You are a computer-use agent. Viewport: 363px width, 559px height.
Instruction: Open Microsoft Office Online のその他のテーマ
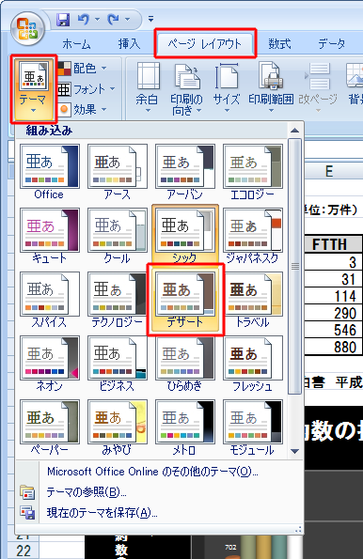coord(152,472)
